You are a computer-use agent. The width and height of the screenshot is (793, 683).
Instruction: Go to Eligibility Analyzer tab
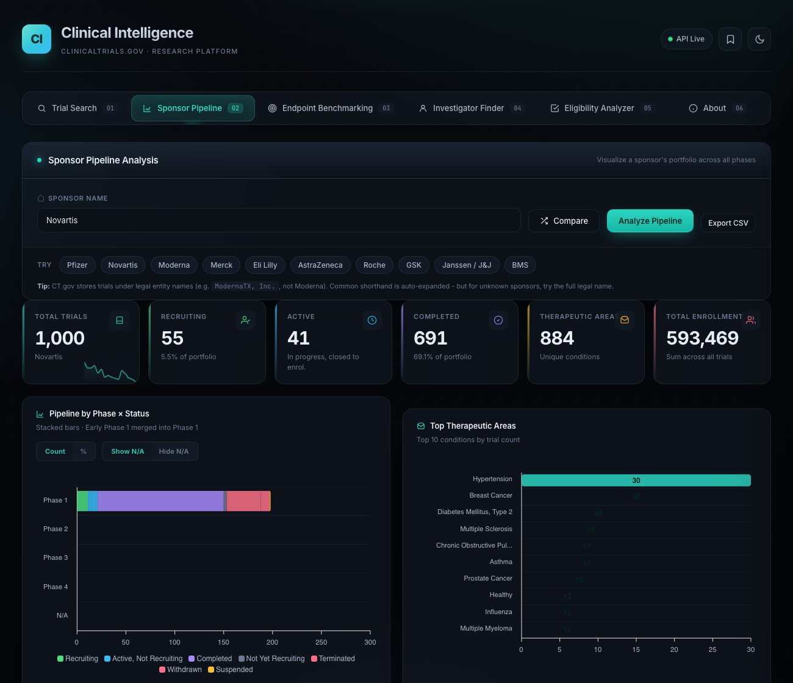(603, 109)
